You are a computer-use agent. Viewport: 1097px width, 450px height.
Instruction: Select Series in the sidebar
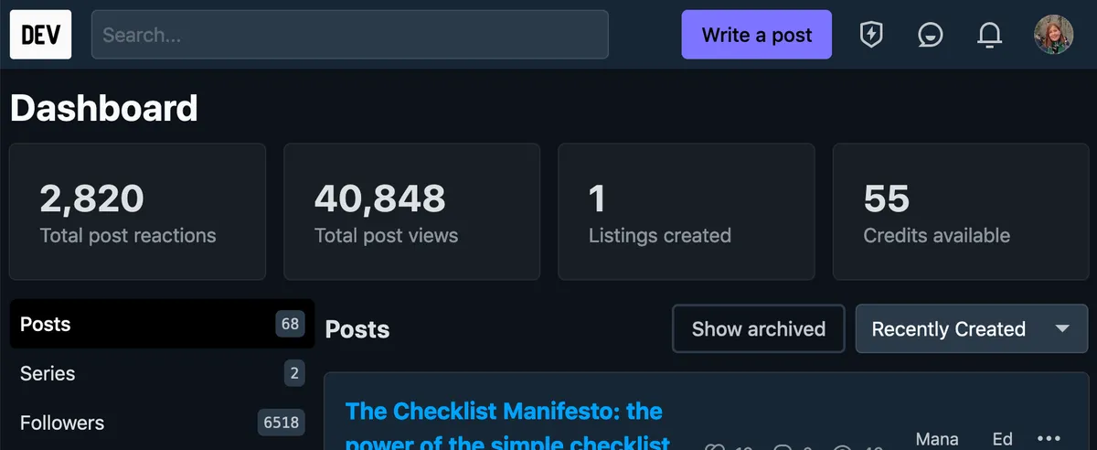pos(48,373)
